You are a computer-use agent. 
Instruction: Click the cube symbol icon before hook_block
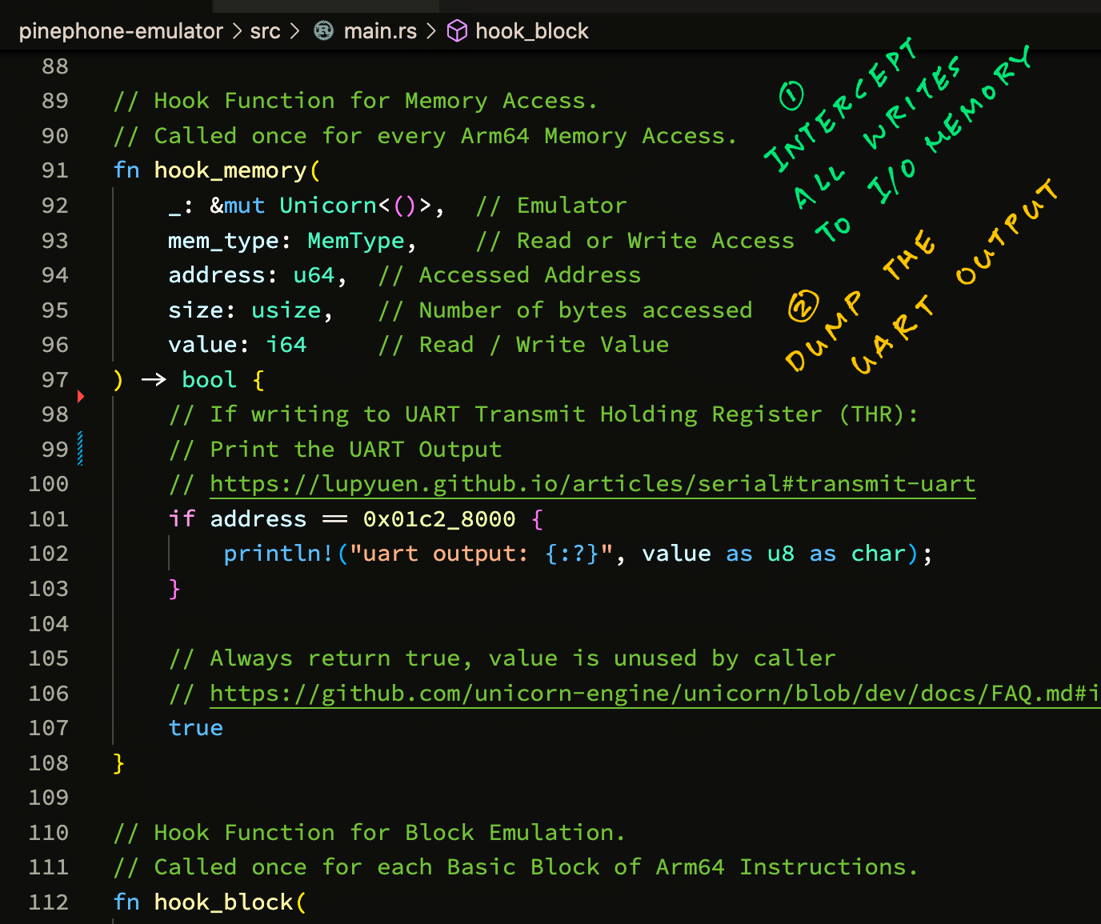(457, 31)
